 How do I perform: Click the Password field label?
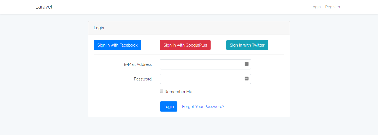pos(143,79)
